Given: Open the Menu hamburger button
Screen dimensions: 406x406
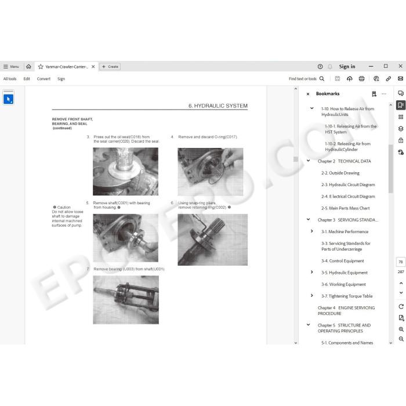Looking at the screenshot, I should click(x=11, y=67).
